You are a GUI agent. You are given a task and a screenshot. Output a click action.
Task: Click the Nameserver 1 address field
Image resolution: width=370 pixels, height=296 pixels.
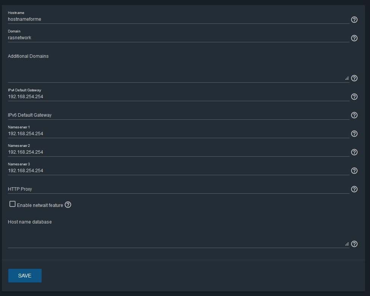(179, 134)
